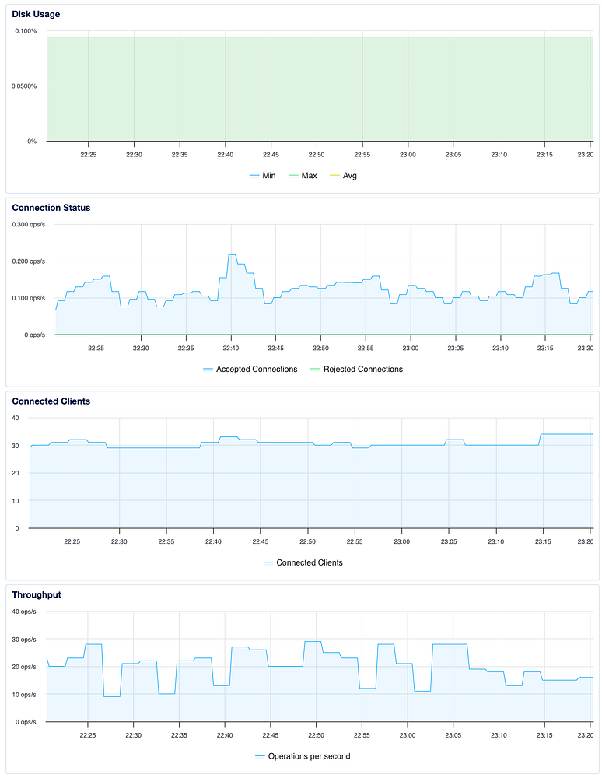Viewport: 602px width, 778px height.
Task: Click the 23:00 tick on Disk Usage axis
Action: click(x=408, y=155)
